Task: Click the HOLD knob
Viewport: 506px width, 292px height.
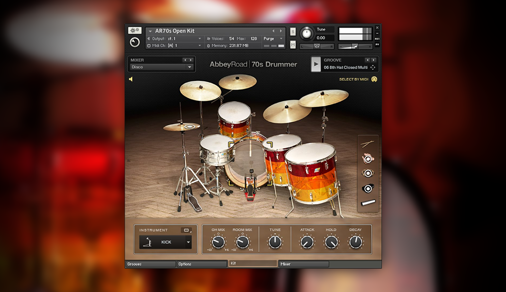Action: (331, 242)
